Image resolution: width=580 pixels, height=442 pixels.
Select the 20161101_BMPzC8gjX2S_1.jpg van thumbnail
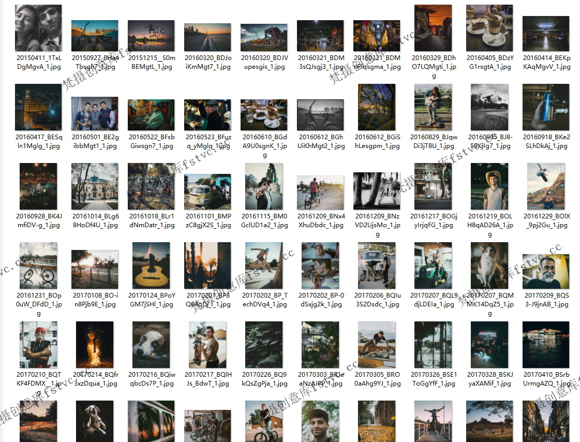(207, 191)
